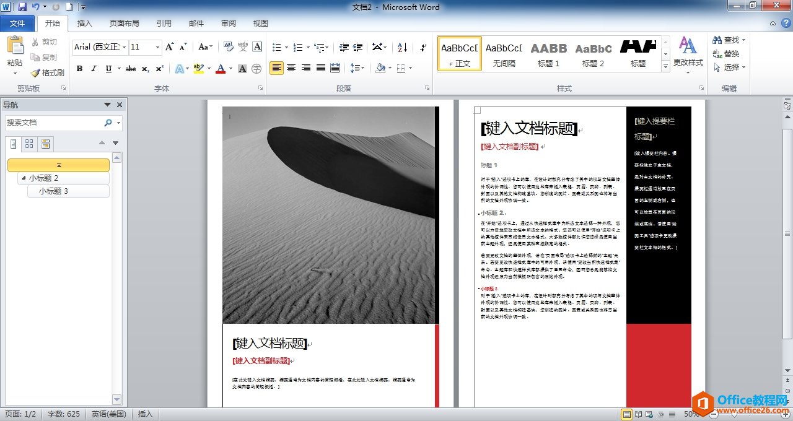Apply bold formatting with the B icon
This screenshot has width=793, height=421.
79,68
